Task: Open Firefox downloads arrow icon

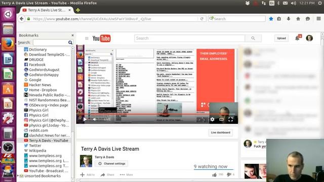Action: point(289,19)
